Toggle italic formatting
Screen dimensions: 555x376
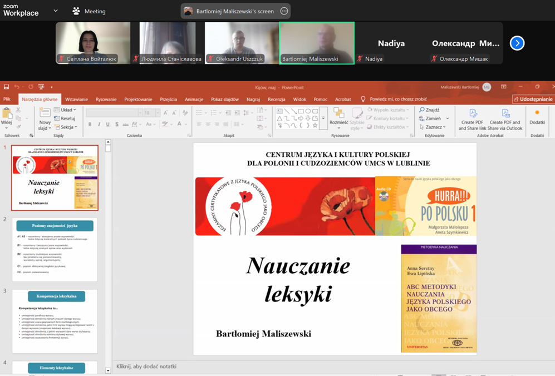click(99, 124)
